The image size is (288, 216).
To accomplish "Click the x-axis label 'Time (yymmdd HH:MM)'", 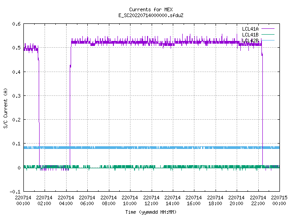I will [x=151, y=212].
